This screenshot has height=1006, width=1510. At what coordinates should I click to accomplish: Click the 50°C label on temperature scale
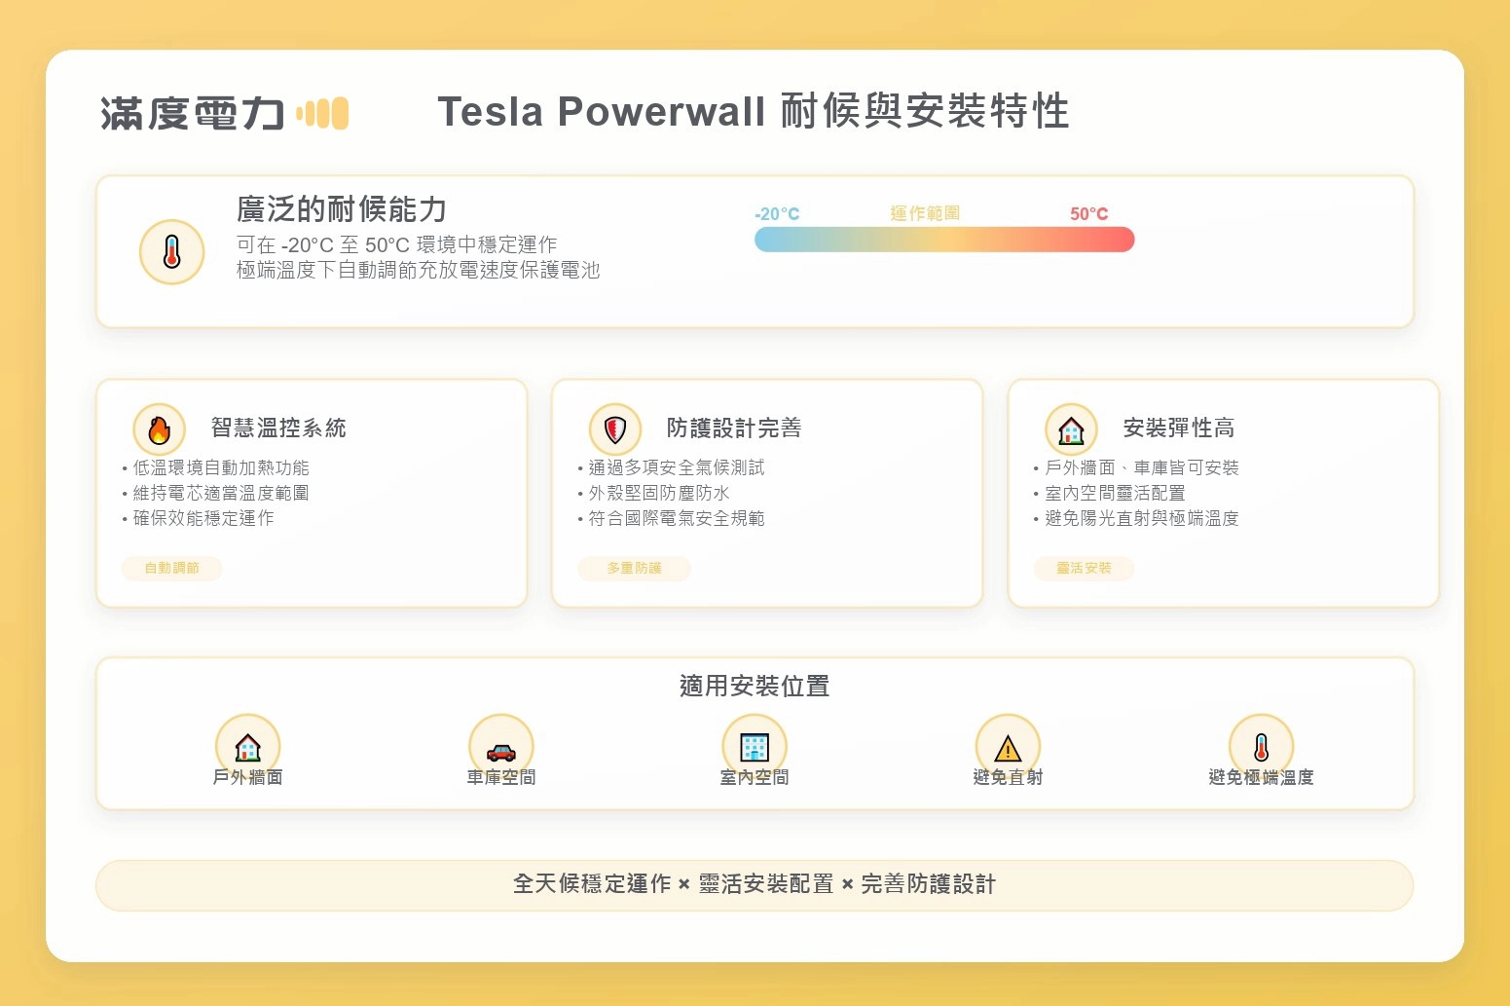point(1088,214)
